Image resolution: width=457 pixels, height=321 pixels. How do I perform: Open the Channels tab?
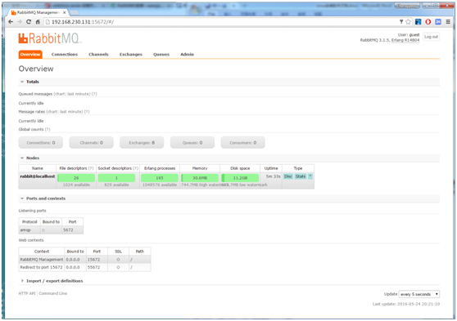(98, 55)
